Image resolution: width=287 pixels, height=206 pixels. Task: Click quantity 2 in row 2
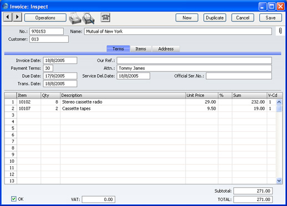[57, 109]
